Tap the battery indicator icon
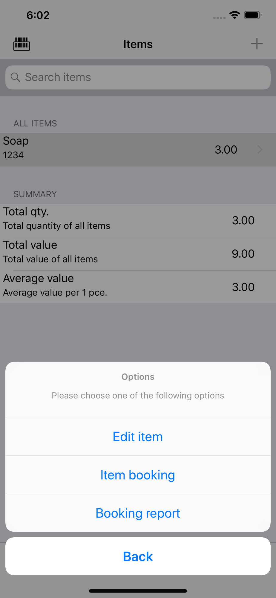 pos(253,15)
